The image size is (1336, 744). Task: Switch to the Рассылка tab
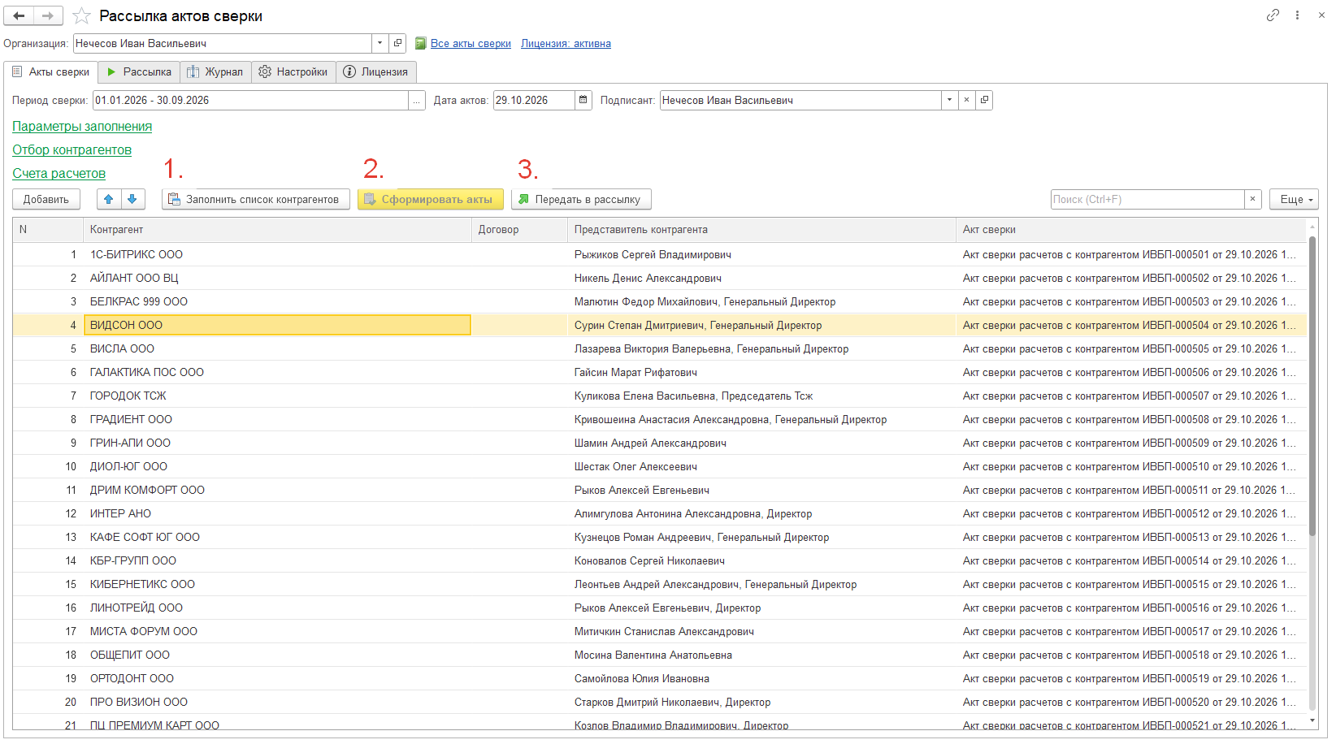tap(139, 71)
